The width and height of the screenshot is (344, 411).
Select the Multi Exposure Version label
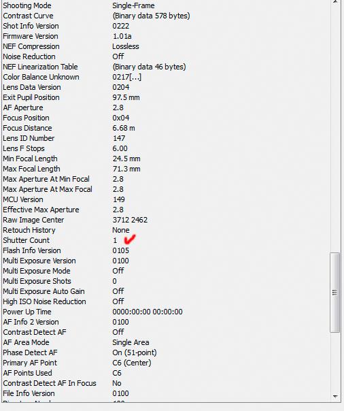pyautogui.click(x=39, y=261)
